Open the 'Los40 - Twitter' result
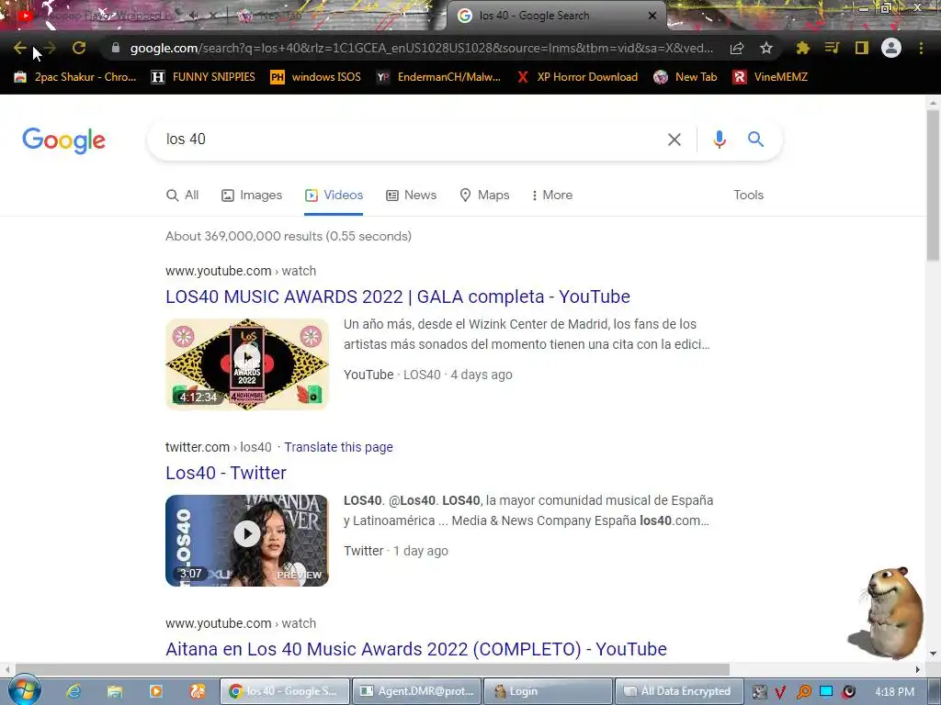 coord(226,473)
